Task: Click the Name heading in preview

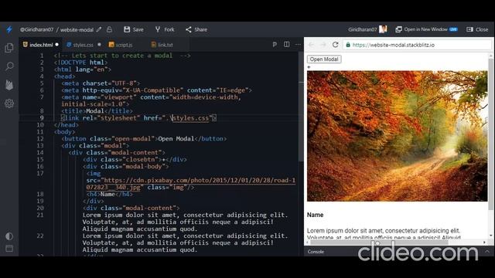Action: tap(315, 215)
